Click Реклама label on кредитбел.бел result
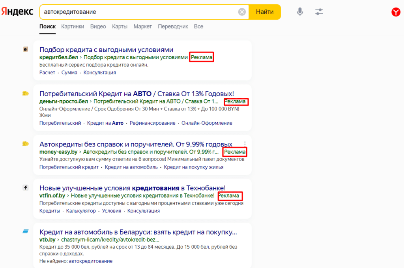This screenshot has width=404, height=268. coord(202,57)
